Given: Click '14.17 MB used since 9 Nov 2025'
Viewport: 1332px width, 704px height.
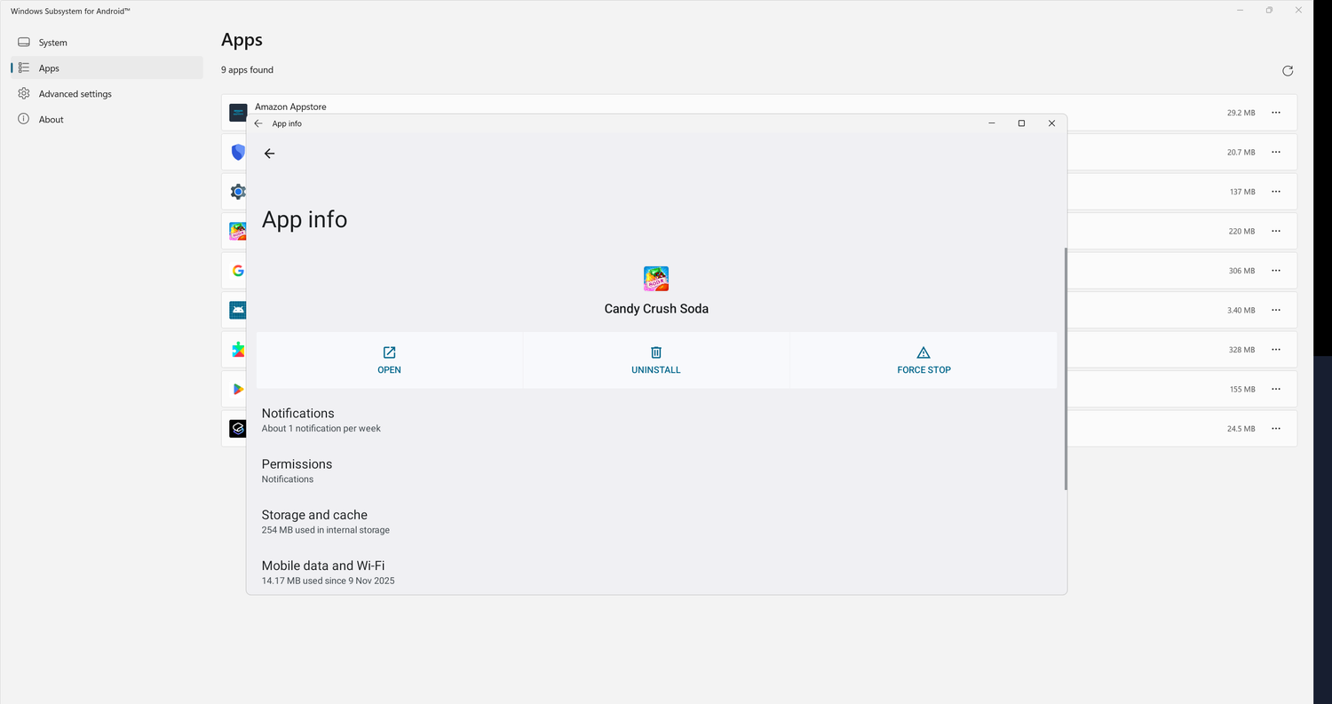Looking at the screenshot, I should coord(329,581).
